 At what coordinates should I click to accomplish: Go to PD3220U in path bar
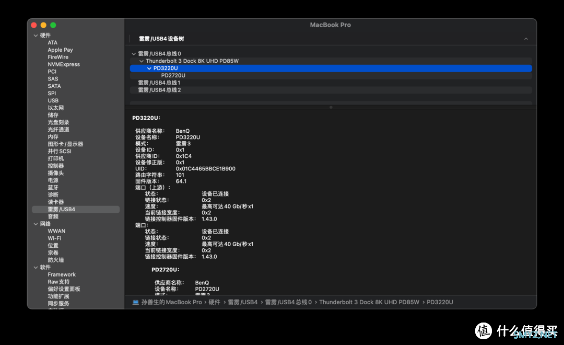(x=440, y=302)
